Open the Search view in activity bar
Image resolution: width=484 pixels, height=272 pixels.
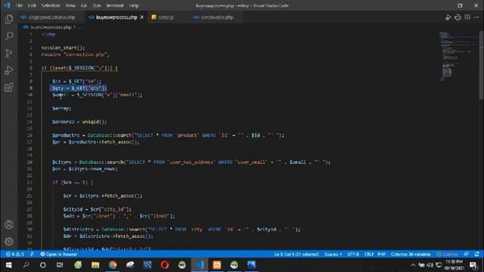[x=9, y=36]
